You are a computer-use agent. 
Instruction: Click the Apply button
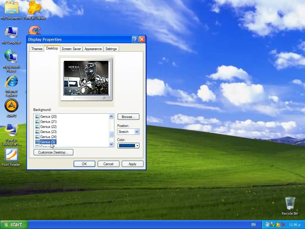(x=133, y=164)
